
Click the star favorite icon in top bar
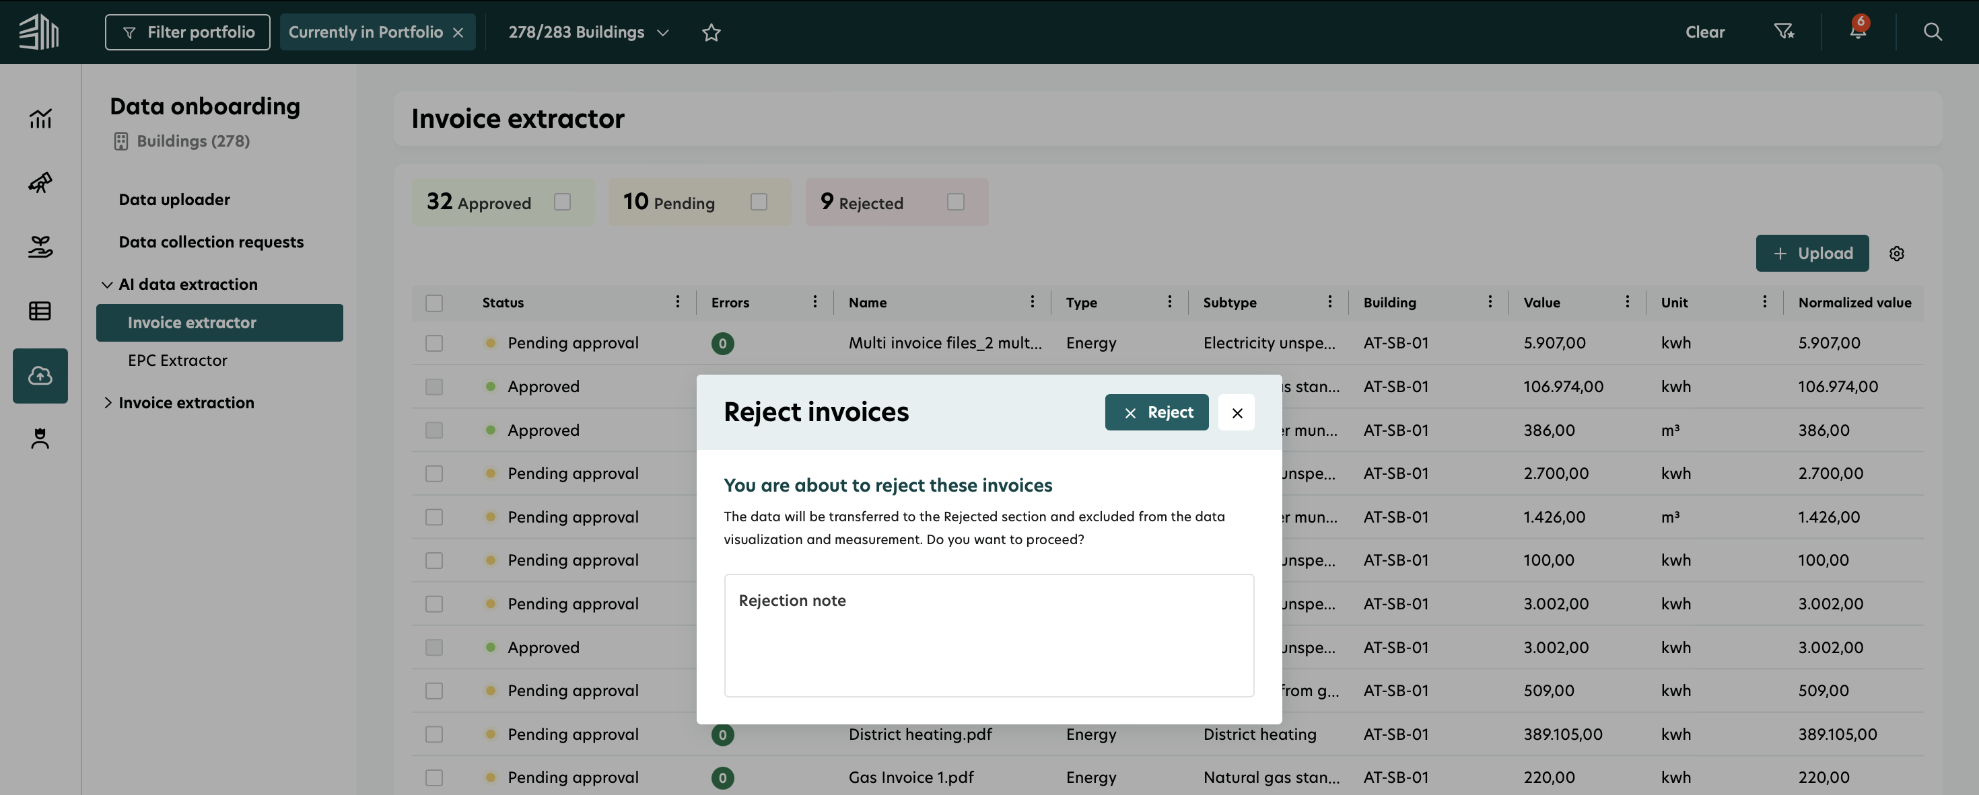pos(711,32)
